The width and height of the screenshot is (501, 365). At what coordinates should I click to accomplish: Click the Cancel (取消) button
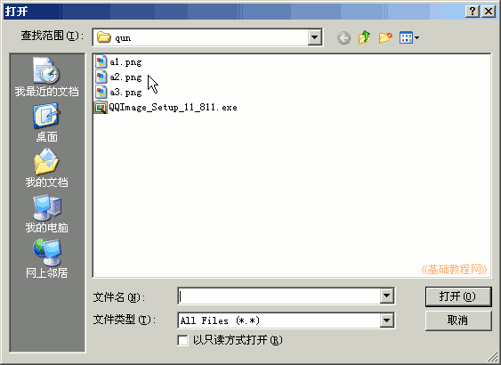458,320
